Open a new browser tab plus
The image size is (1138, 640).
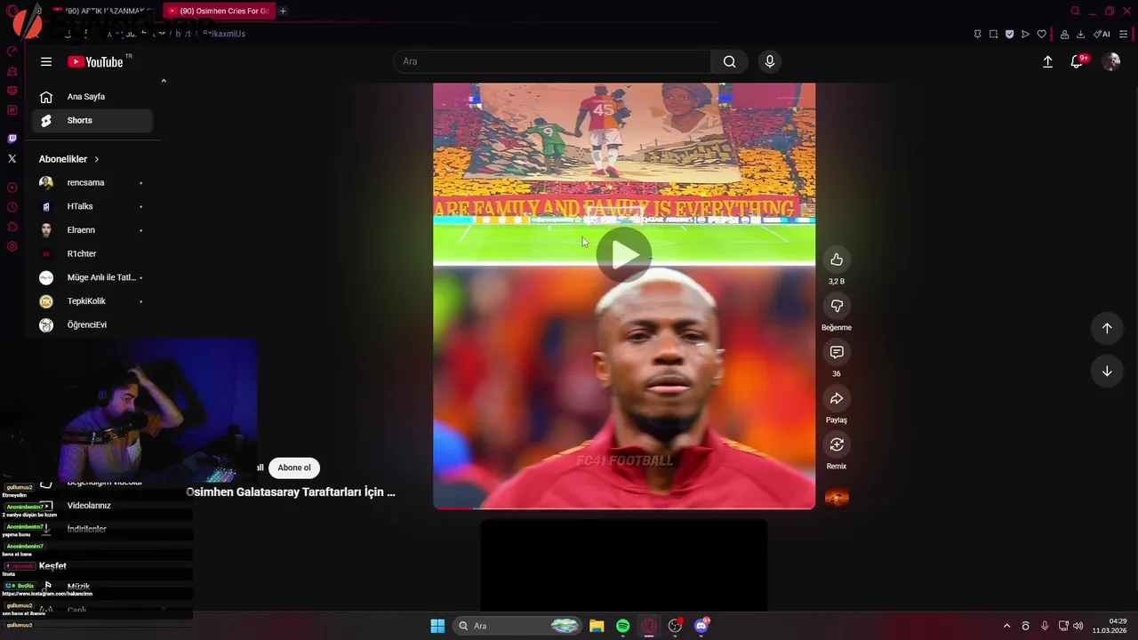pos(283,11)
